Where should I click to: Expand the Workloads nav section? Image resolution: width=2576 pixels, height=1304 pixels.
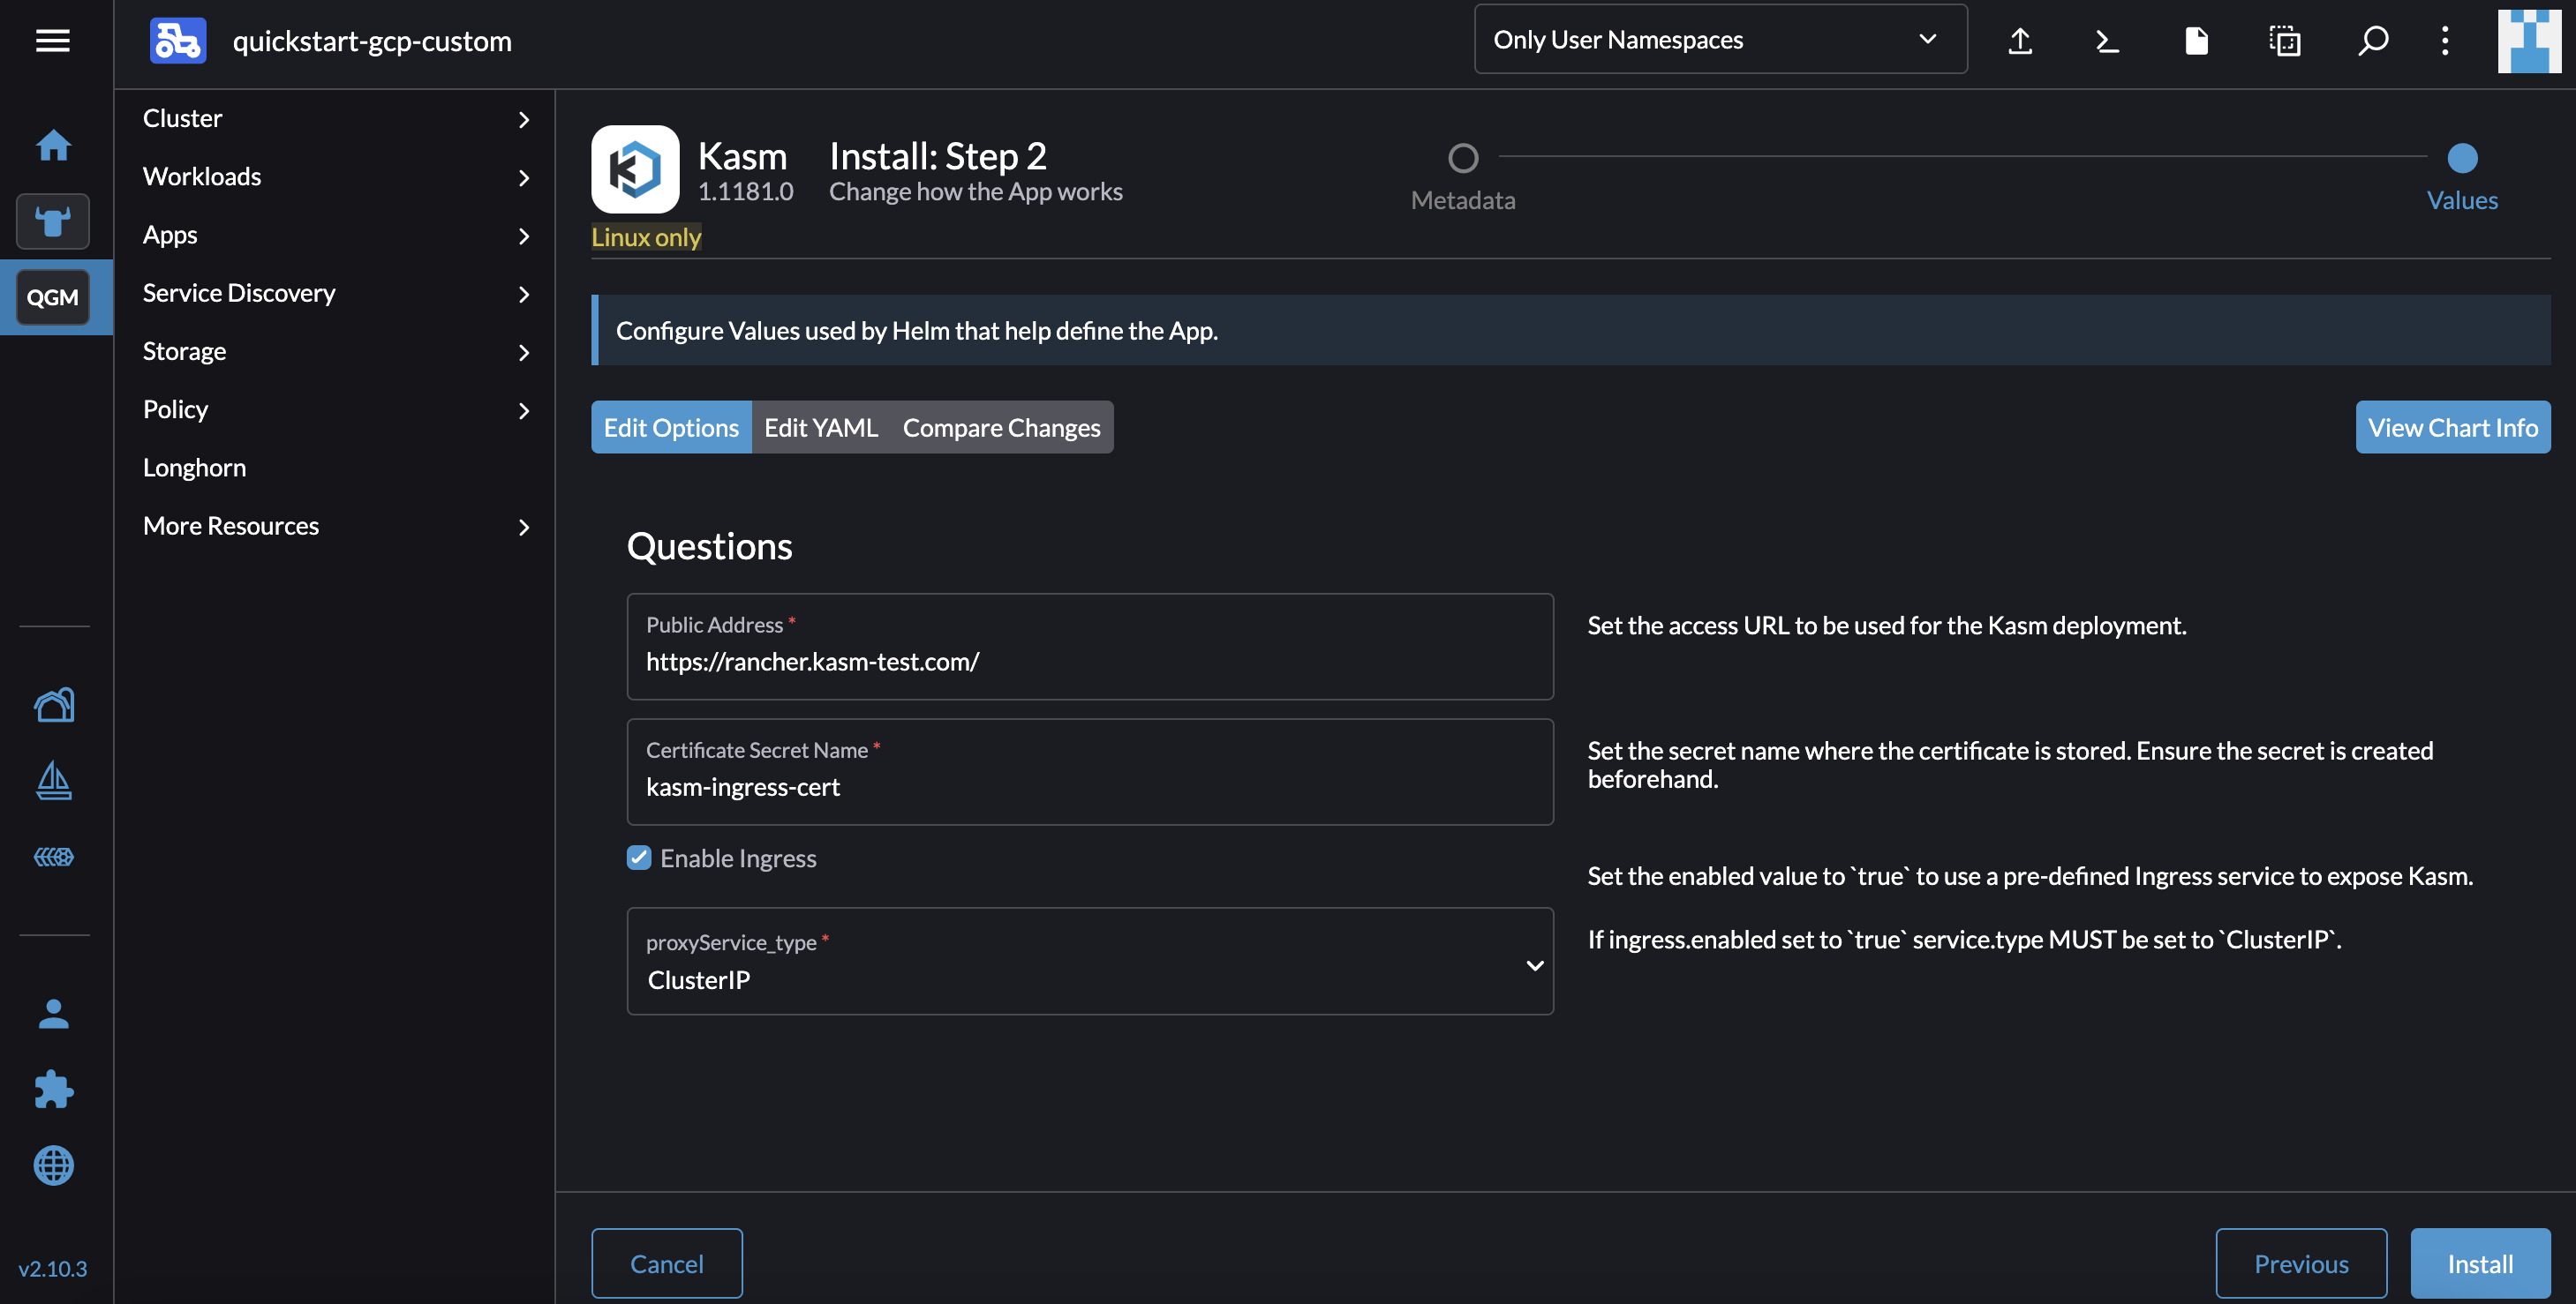coord(335,176)
